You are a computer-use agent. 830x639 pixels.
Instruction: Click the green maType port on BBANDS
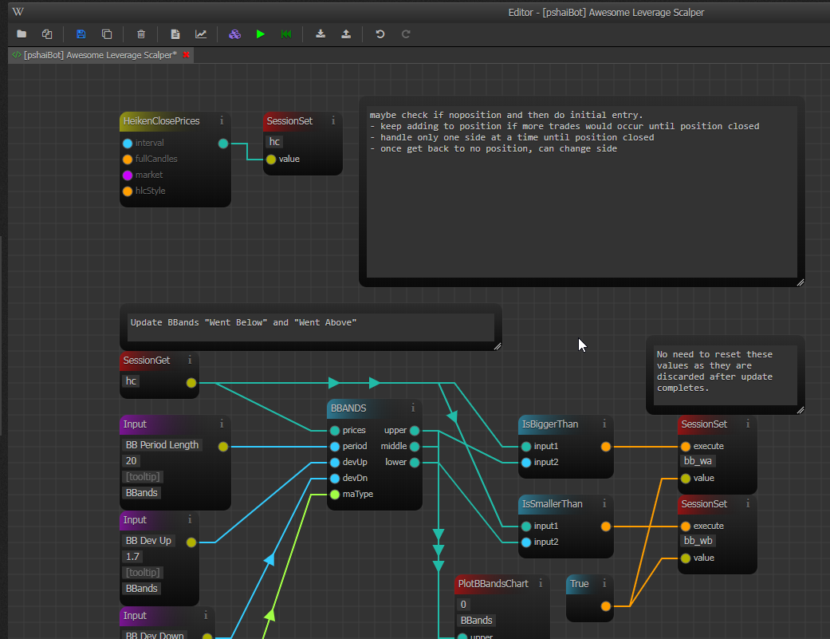click(x=335, y=495)
